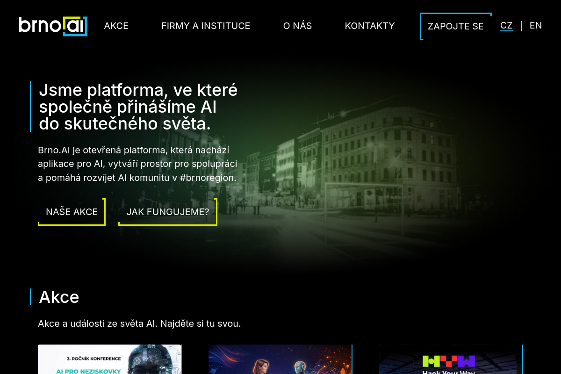Viewport: 561px width, 374px height.
Task: Click the blue bar next to Akce heading
Action: pyautogui.click(x=31, y=296)
